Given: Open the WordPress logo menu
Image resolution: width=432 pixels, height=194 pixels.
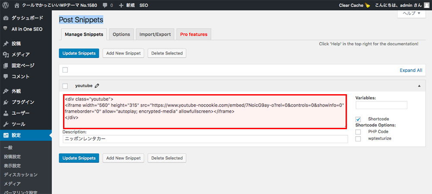Looking at the screenshot, I should coord(6,5).
